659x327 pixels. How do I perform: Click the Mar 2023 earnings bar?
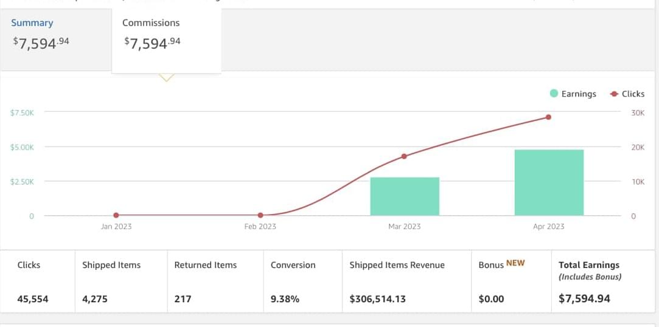405,196
